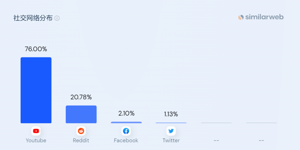
Task: Click the 76.00% value
Action: tap(36, 49)
